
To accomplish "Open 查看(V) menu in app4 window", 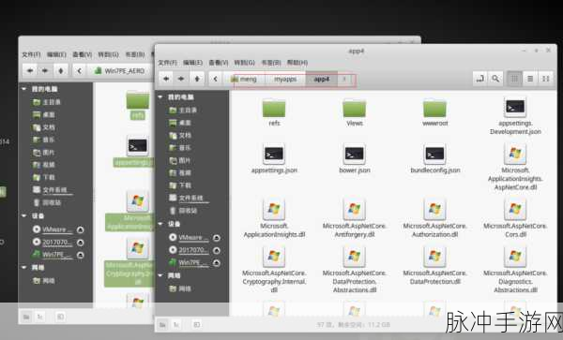I will 219,63.
